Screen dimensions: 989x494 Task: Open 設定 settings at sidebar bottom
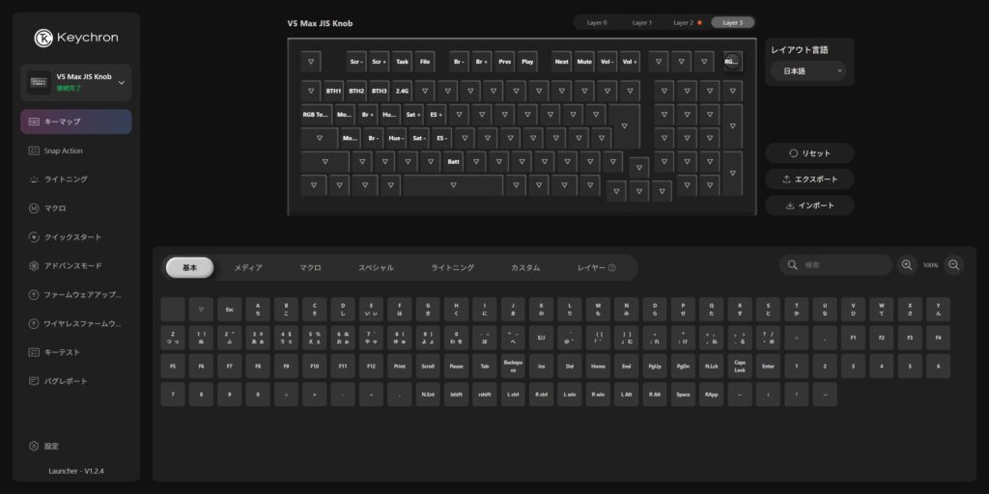click(51, 446)
